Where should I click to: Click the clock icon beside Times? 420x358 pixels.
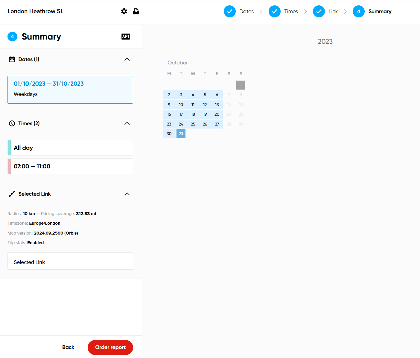pos(12,123)
